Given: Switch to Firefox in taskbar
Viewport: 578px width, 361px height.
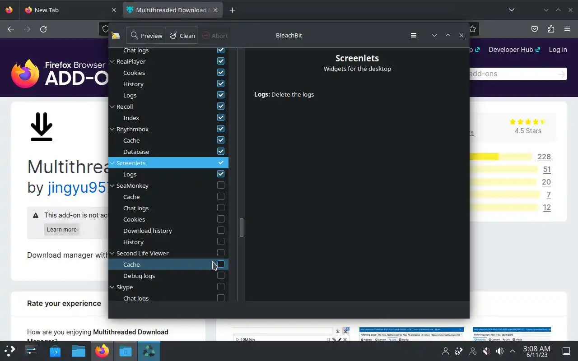Looking at the screenshot, I should pyautogui.click(x=102, y=351).
